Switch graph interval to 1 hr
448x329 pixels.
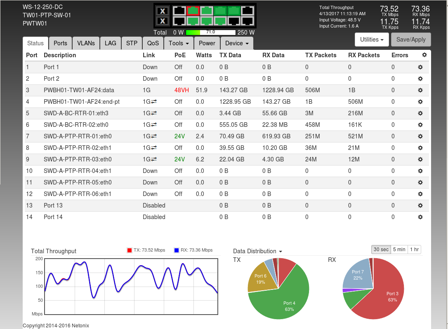(x=414, y=250)
